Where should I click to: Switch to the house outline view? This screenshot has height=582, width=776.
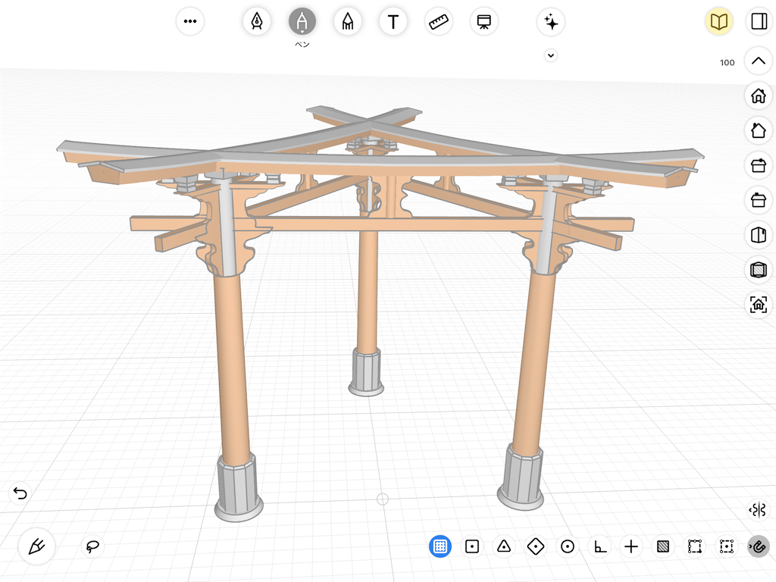[x=758, y=130]
